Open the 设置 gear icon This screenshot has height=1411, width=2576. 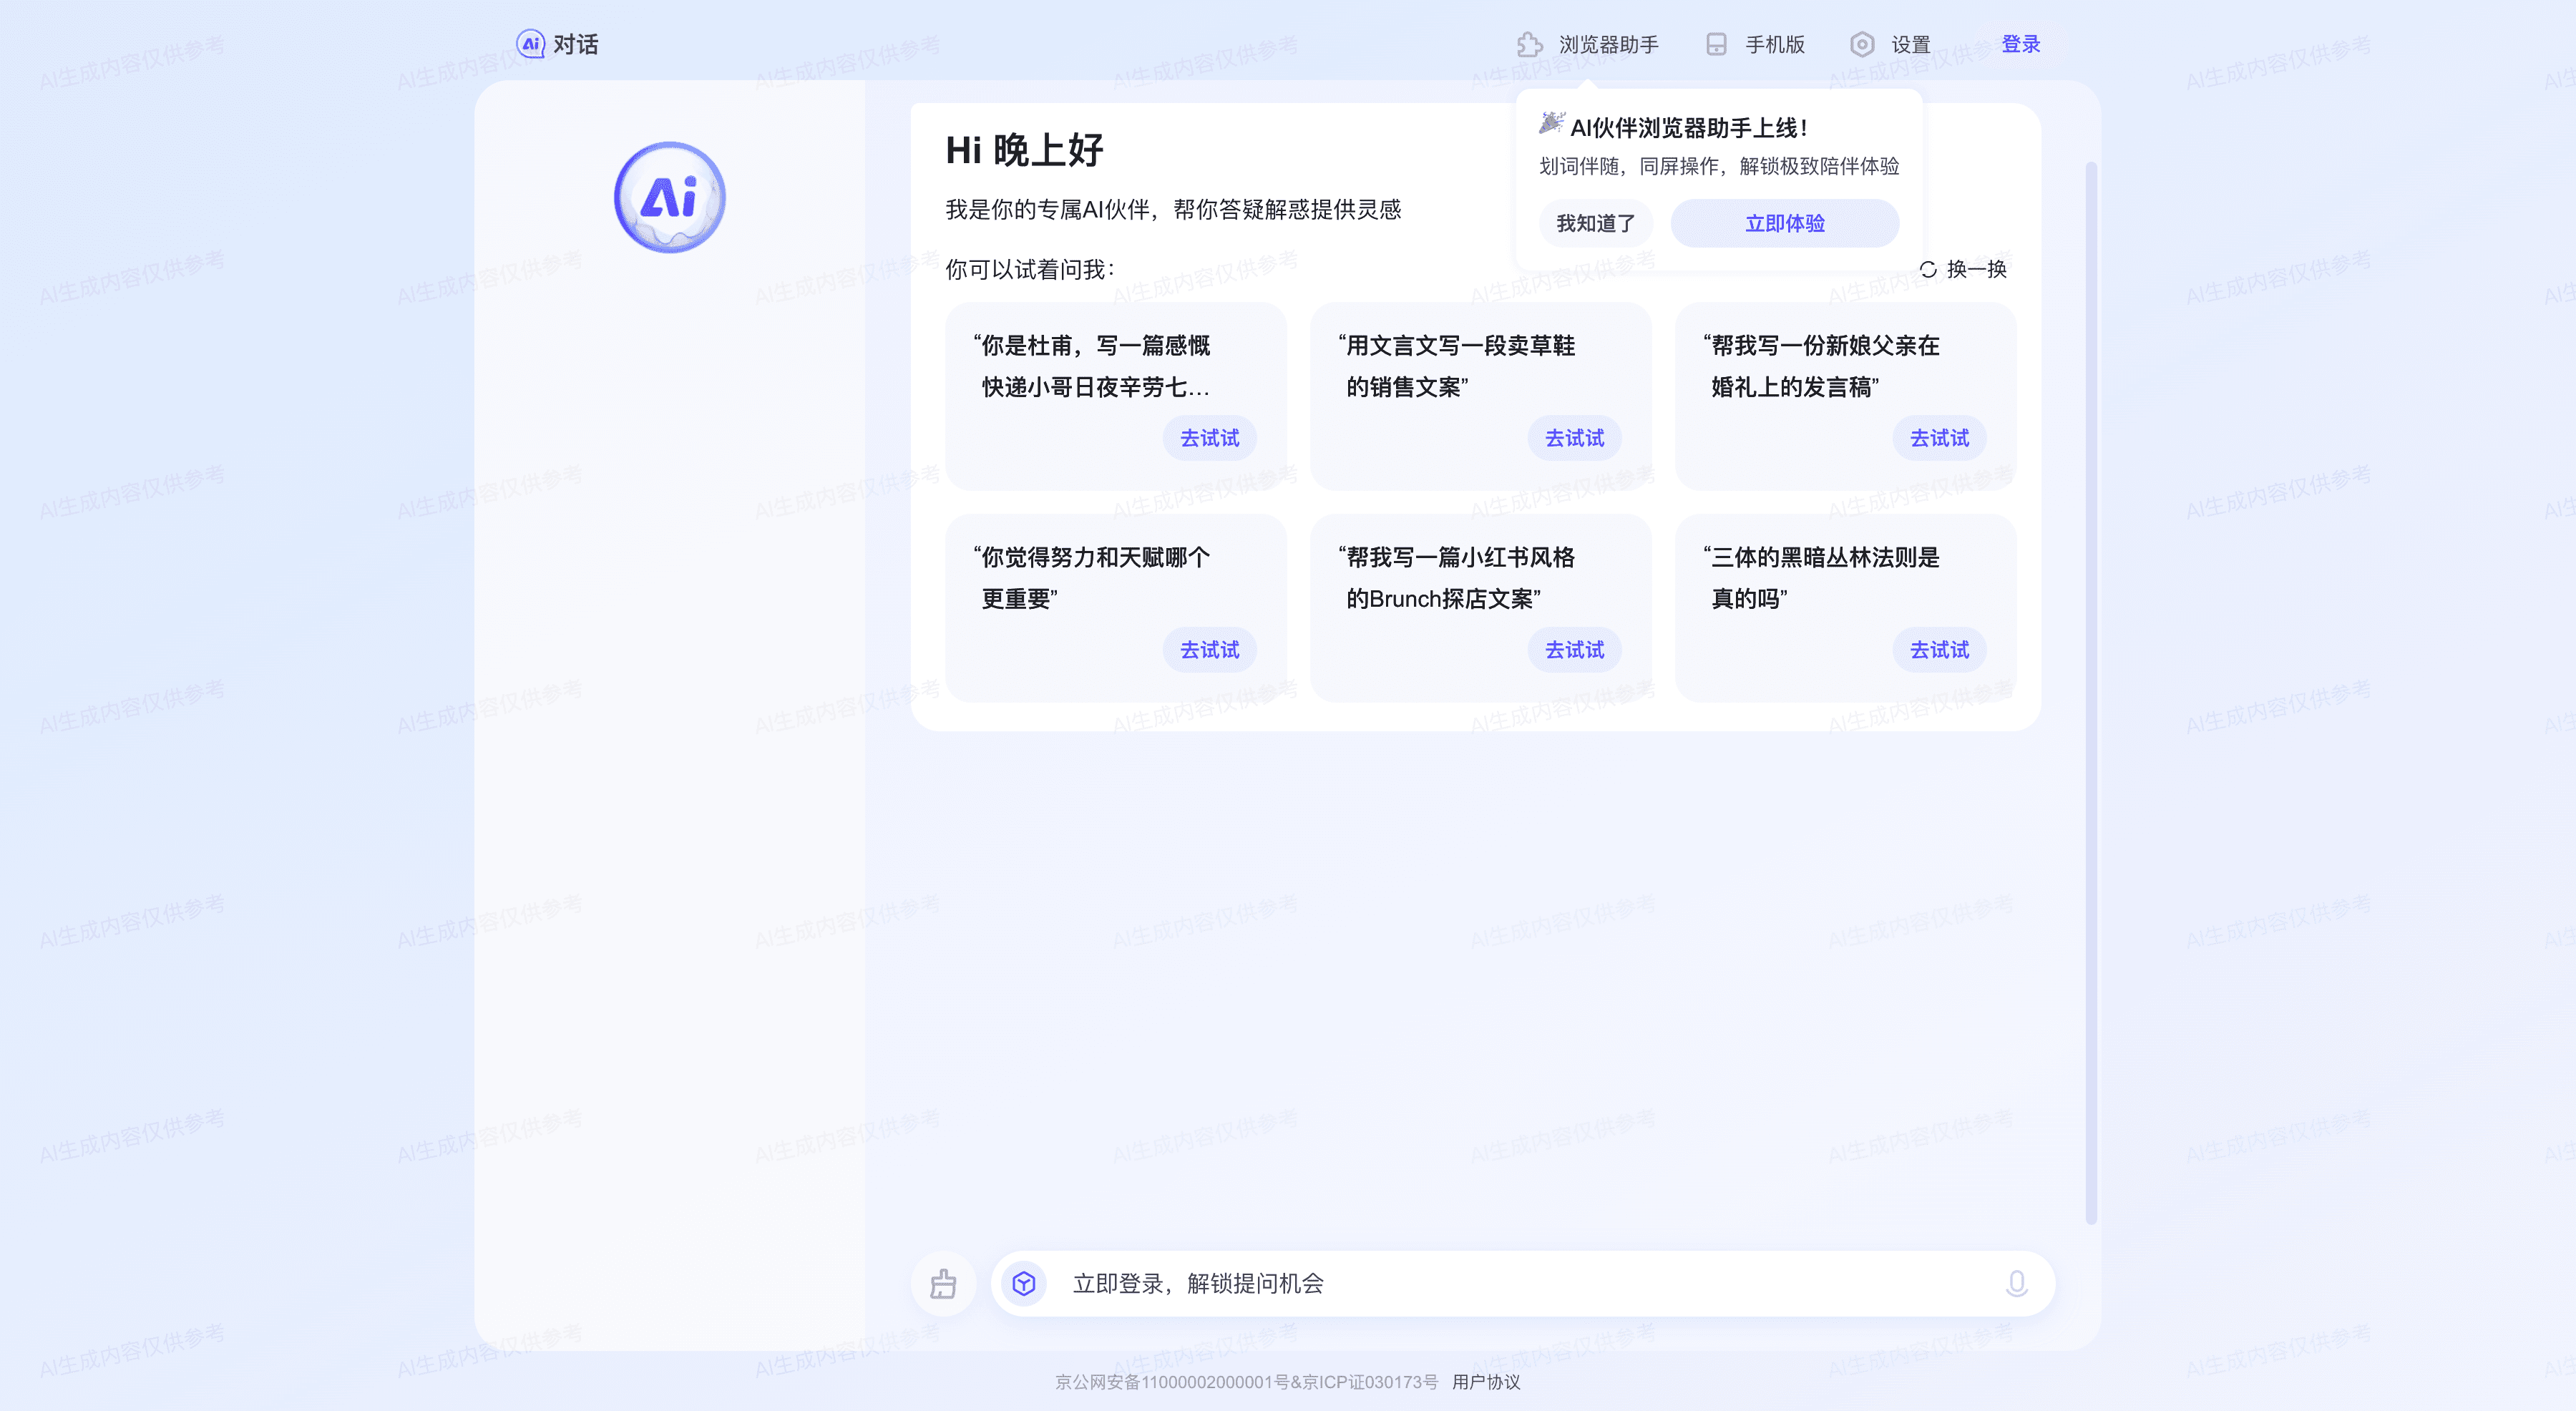(x=1861, y=44)
